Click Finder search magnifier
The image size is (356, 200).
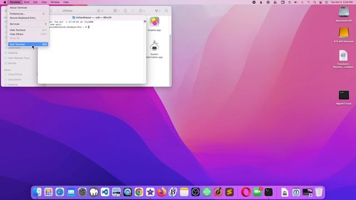(166, 11)
